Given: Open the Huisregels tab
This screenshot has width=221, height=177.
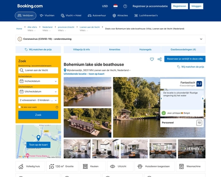Looking at the screenshot, I should pos(145,50).
